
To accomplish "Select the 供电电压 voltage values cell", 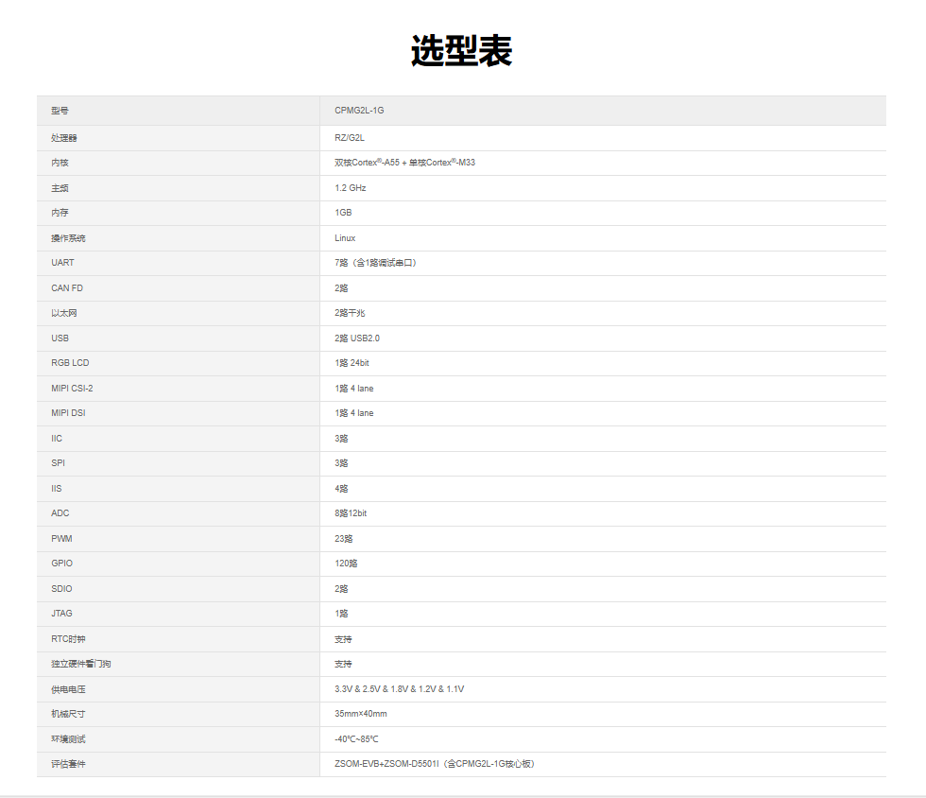I will click(x=399, y=689).
